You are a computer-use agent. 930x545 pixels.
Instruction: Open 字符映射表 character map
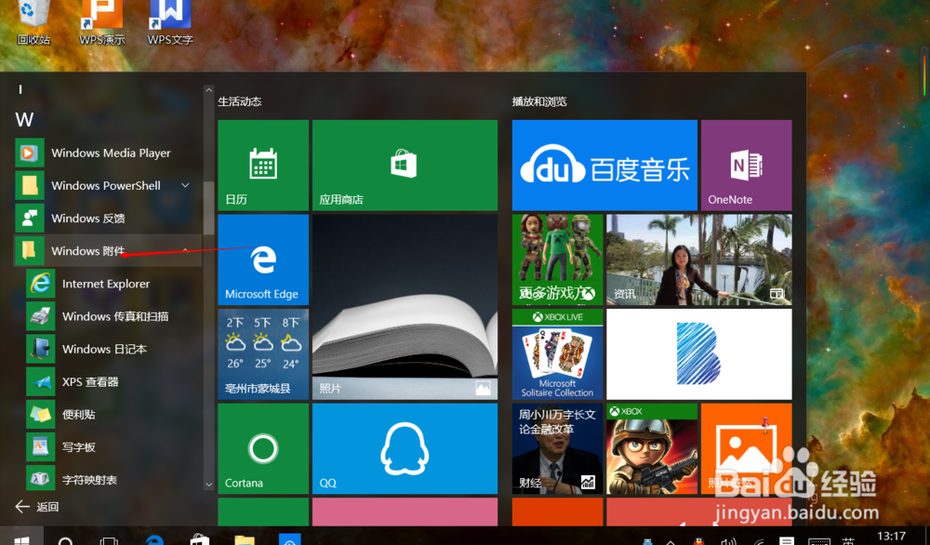(113, 479)
